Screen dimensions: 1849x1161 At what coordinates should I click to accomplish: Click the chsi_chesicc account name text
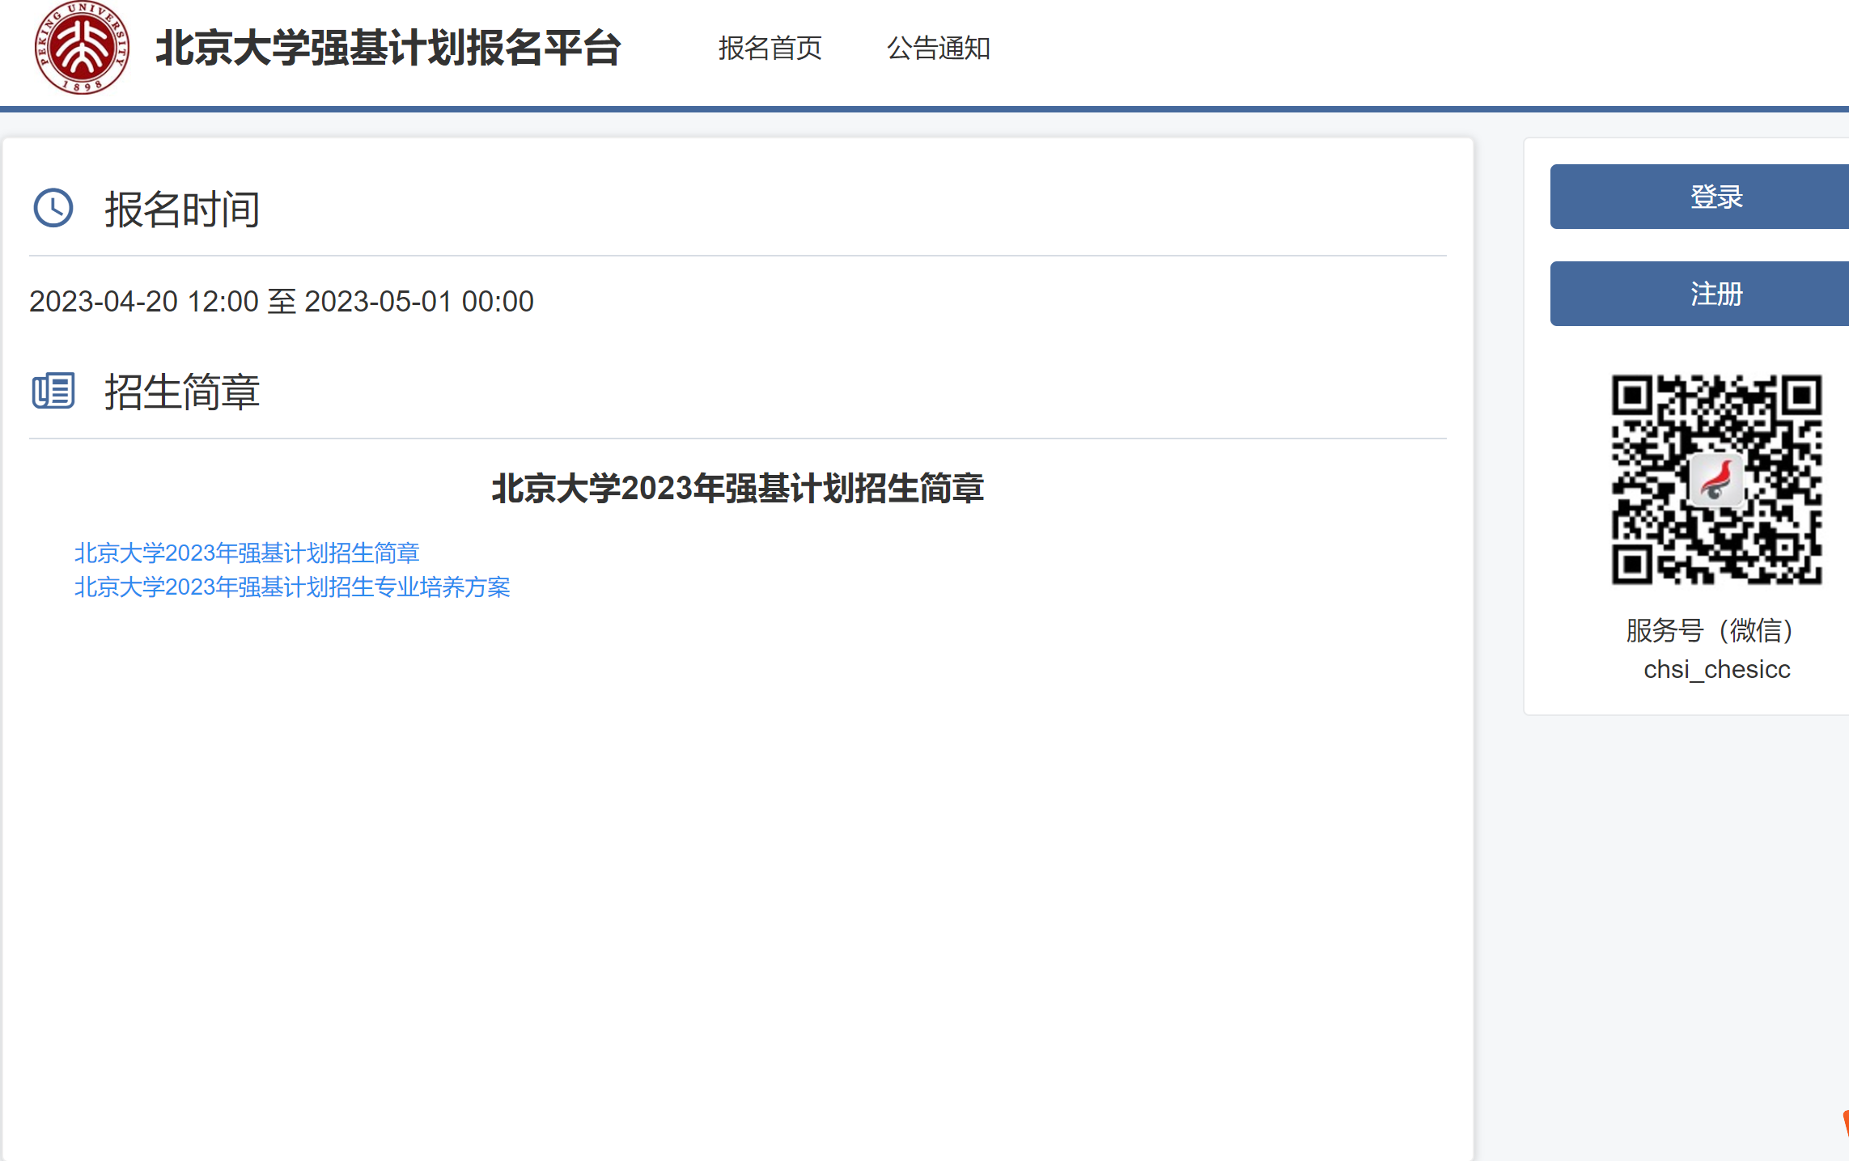(1716, 669)
